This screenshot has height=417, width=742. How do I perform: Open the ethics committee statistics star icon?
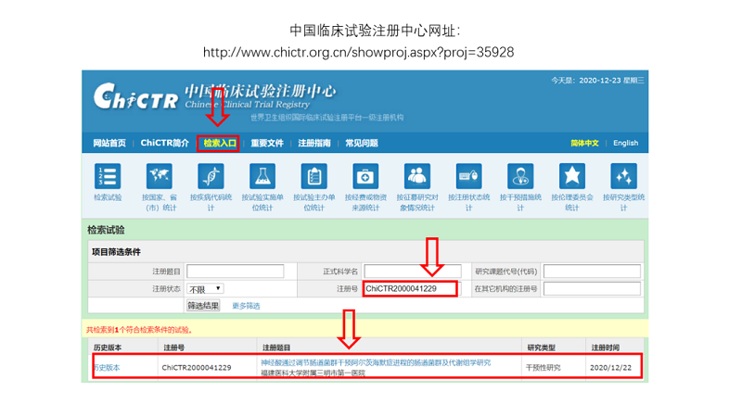click(x=571, y=176)
